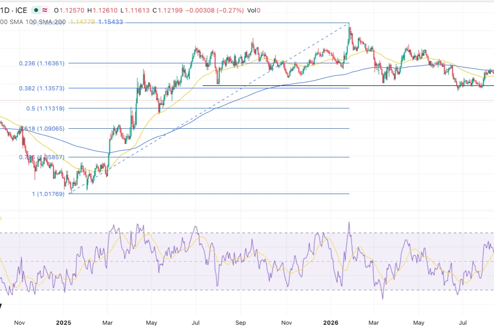Screen dimensions: 494x329
Task: Select the 1 (1.01769) Fibonacci level label
Action: 48,194
